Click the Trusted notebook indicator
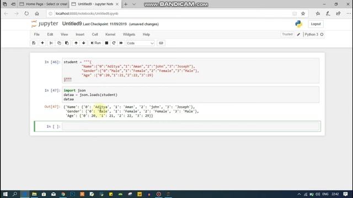This screenshot has height=198, width=353. 287,34
